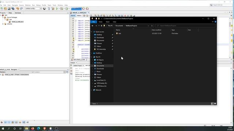Screen dimensions: 234x131
Task: Click the File tab in File Explorer
Action: 94,22
